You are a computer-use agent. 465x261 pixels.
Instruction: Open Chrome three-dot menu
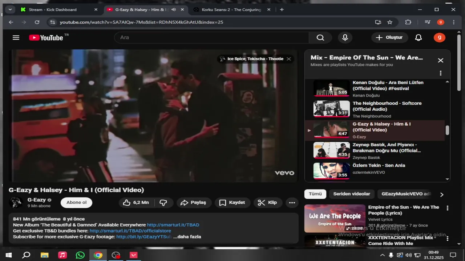[x=453, y=22]
